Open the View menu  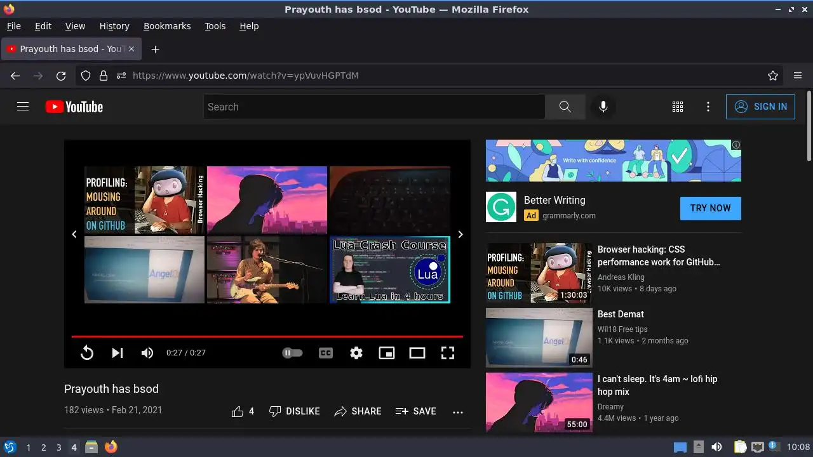75,26
